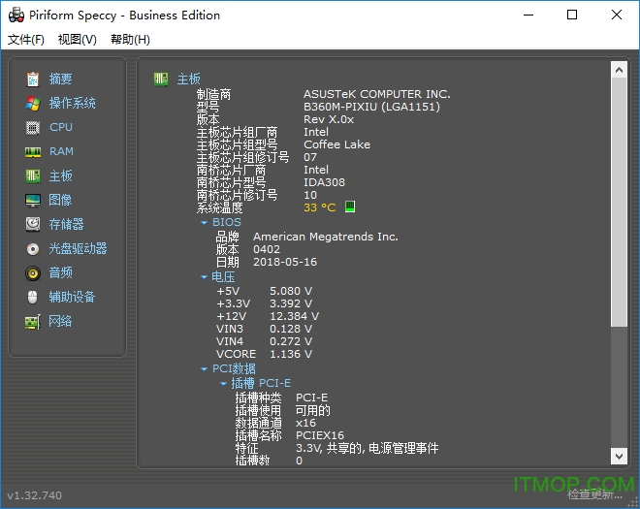The width and height of the screenshot is (640, 509).
Task: Click the 主板 heading text in main panel
Action: tap(188, 80)
